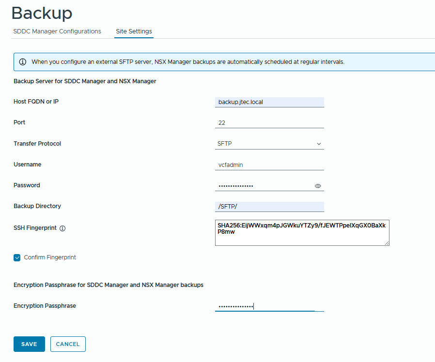Click the SAVE button

click(29, 344)
